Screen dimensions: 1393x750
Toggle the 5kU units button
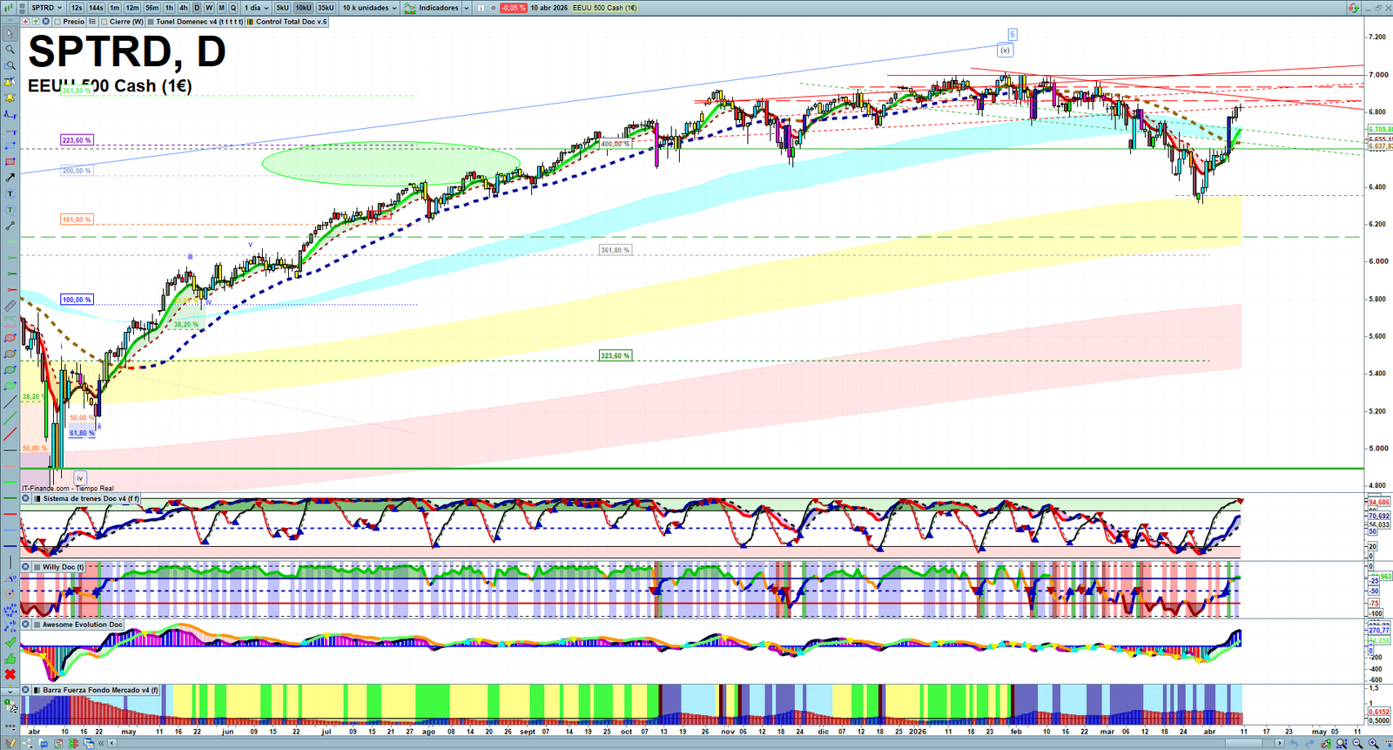pyautogui.click(x=282, y=8)
